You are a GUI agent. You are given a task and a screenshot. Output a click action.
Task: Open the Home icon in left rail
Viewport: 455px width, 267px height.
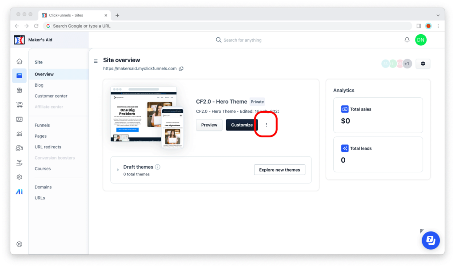point(20,61)
